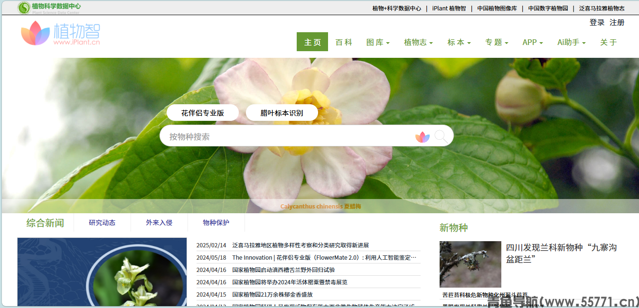Open the 关于 menu item

609,42
